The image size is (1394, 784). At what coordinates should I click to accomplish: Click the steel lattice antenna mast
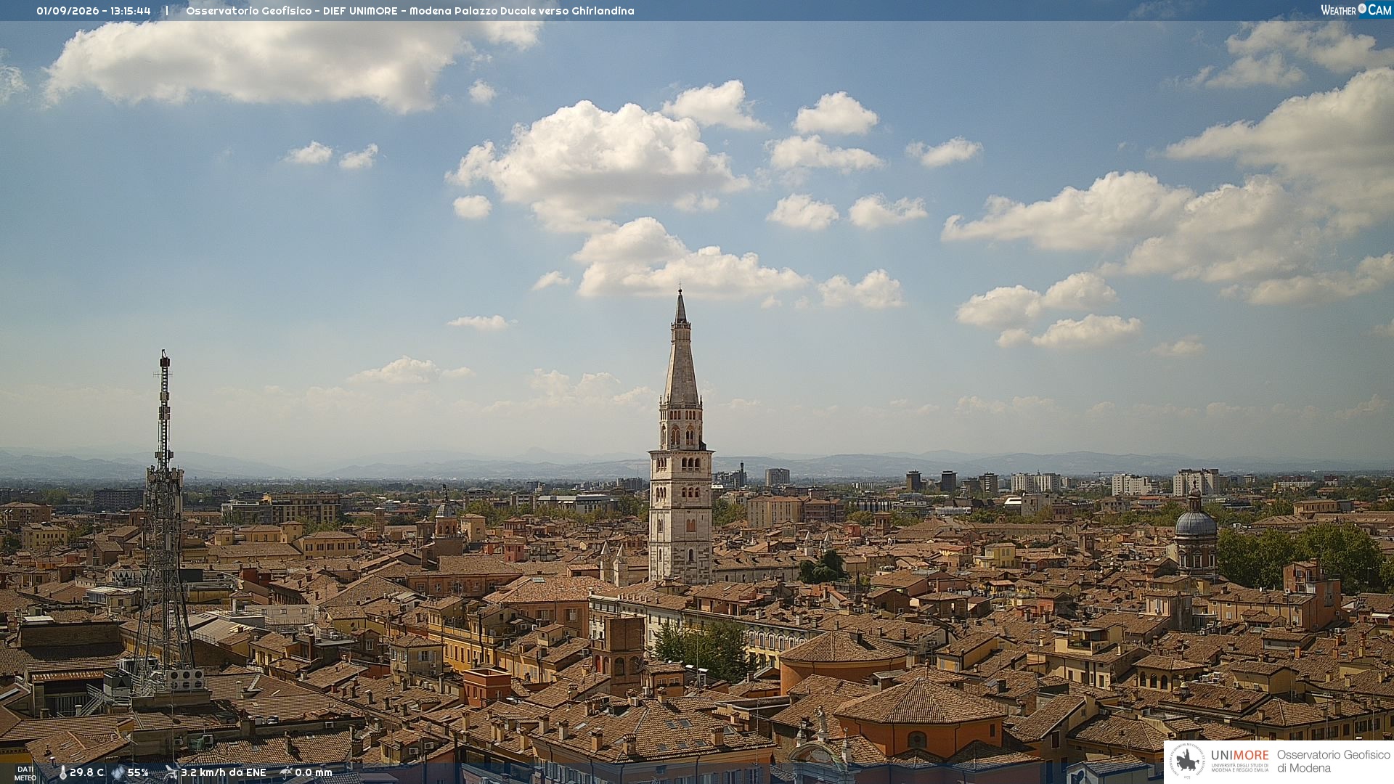point(163,523)
